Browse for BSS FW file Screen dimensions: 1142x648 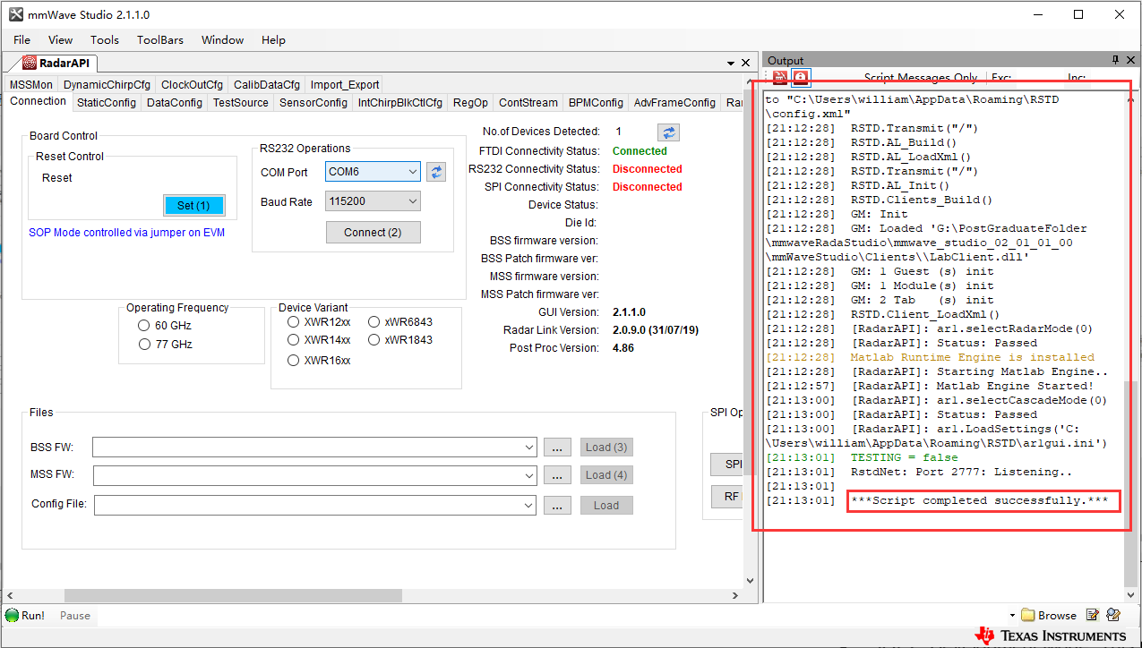coord(556,448)
